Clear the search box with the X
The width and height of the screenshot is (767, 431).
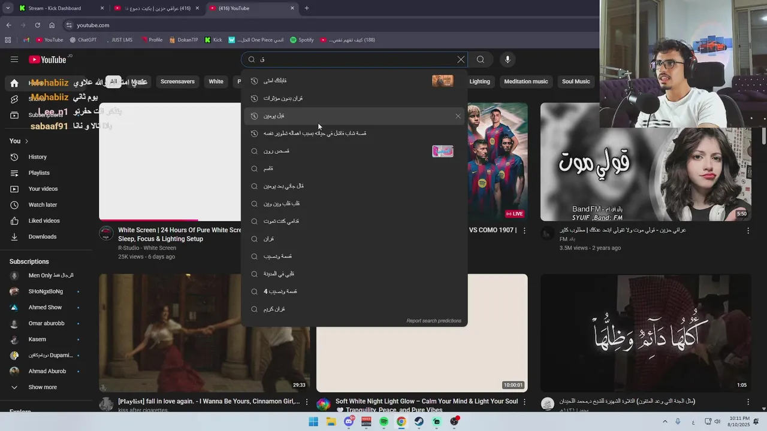tap(461, 59)
